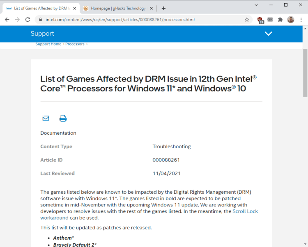The width and height of the screenshot is (308, 247).
Task: Click the scrollbar up arrow
Action: [x=305, y=29]
